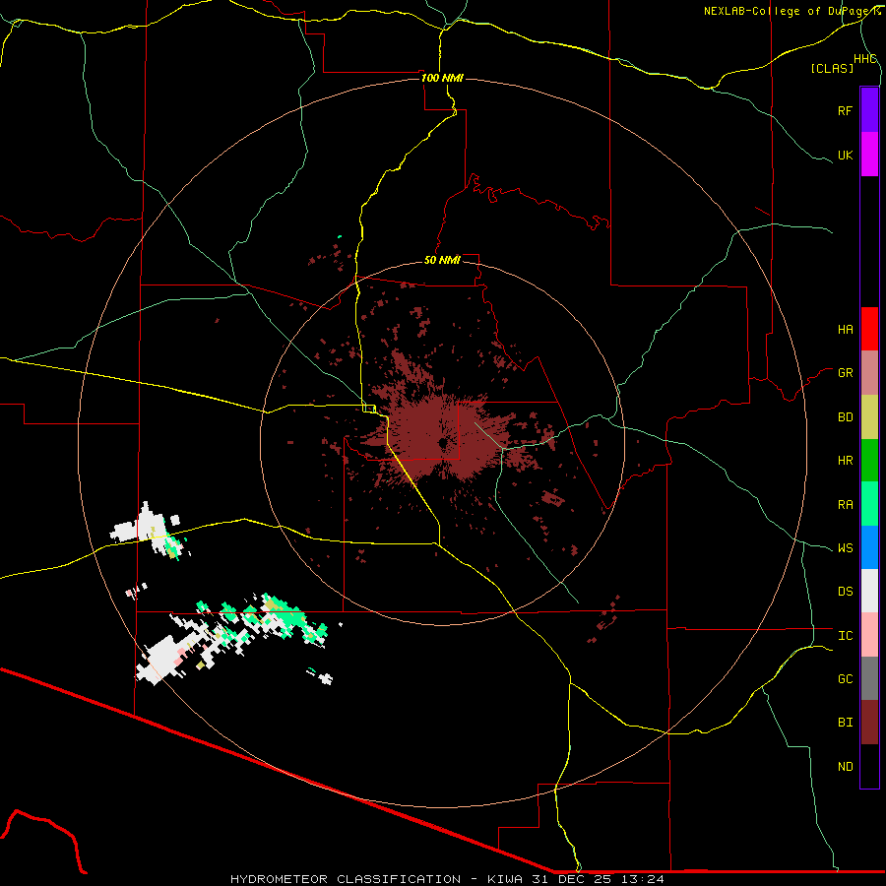
Task: Click the IC pink legend swatch
Action: [869, 635]
